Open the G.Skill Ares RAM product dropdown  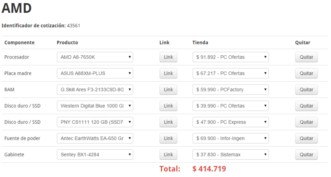[95, 90]
